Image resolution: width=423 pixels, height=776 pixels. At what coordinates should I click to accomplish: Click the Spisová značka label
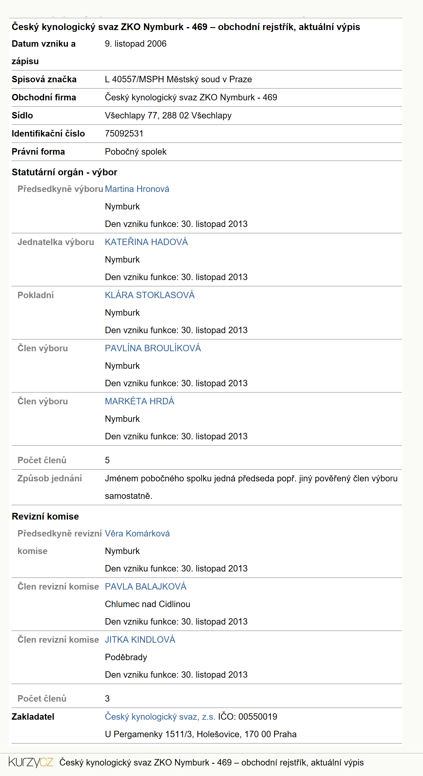pos(44,79)
